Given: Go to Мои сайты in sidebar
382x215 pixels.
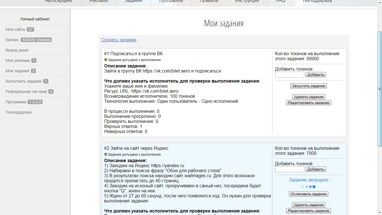Looking at the screenshot, I should click(x=35, y=29).
